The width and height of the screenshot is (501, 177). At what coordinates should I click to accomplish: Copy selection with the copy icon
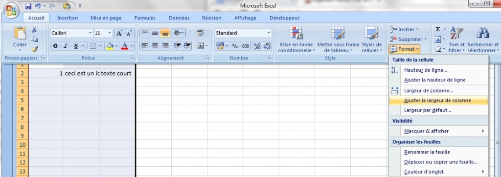(34, 39)
